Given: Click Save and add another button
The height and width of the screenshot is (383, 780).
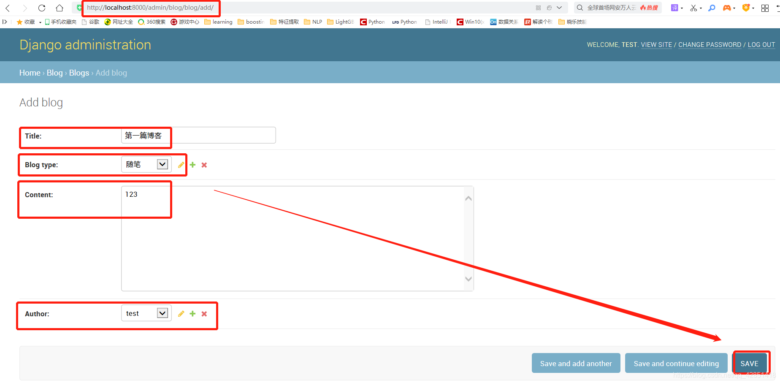Looking at the screenshot, I should click(576, 363).
